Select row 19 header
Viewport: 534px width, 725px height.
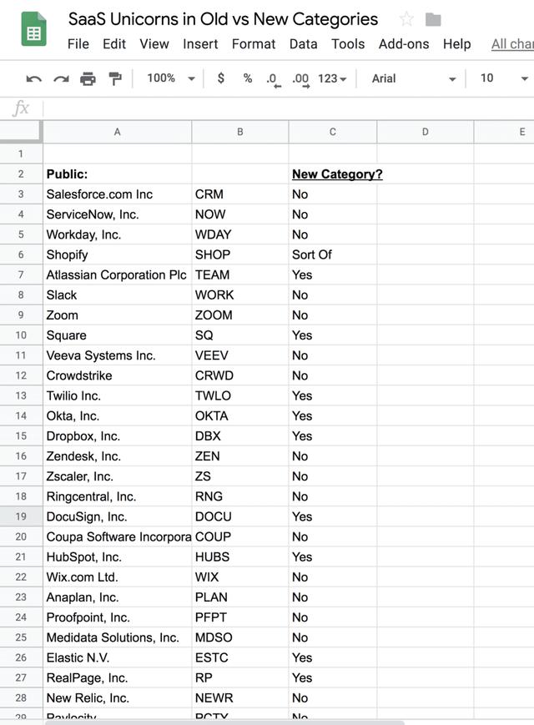tap(21, 516)
